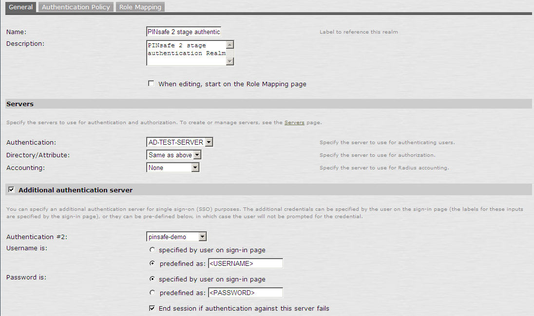Open the Directory/Attribute dropdown arrow
This screenshot has width=534, height=316.
point(198,155)
